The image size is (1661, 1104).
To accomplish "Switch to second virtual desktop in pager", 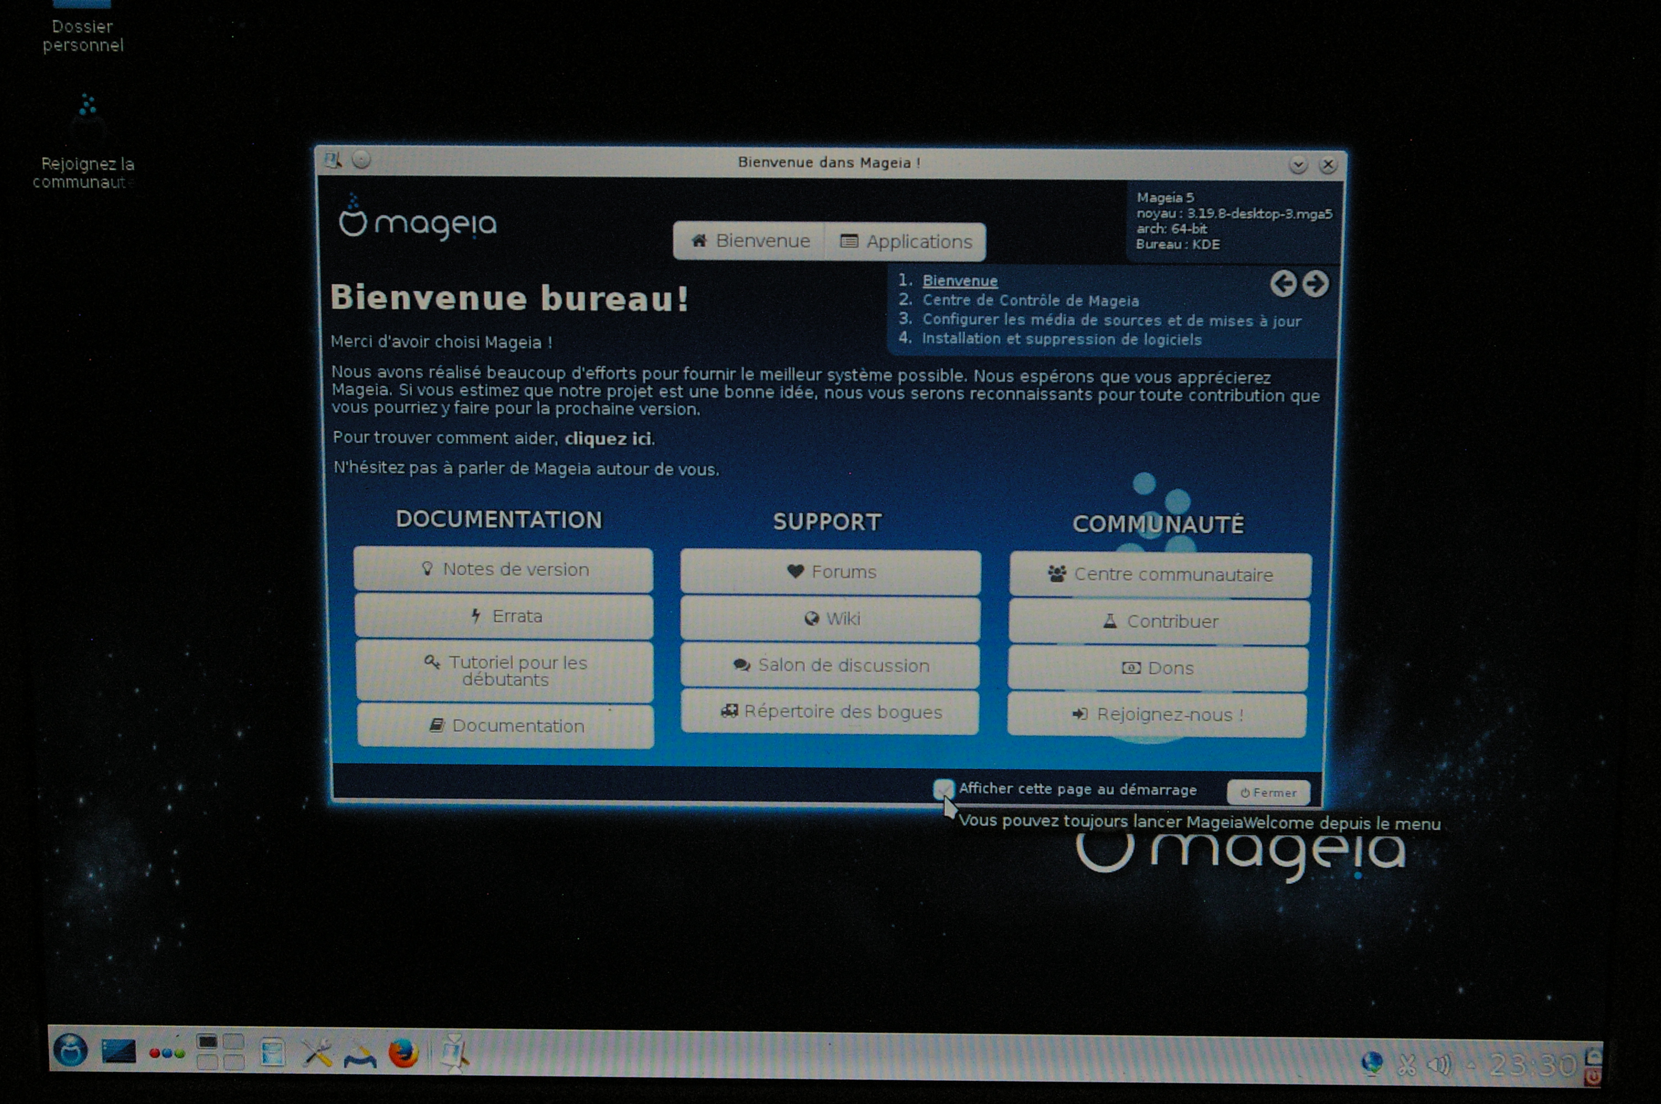I will (x=233, y=1041).
